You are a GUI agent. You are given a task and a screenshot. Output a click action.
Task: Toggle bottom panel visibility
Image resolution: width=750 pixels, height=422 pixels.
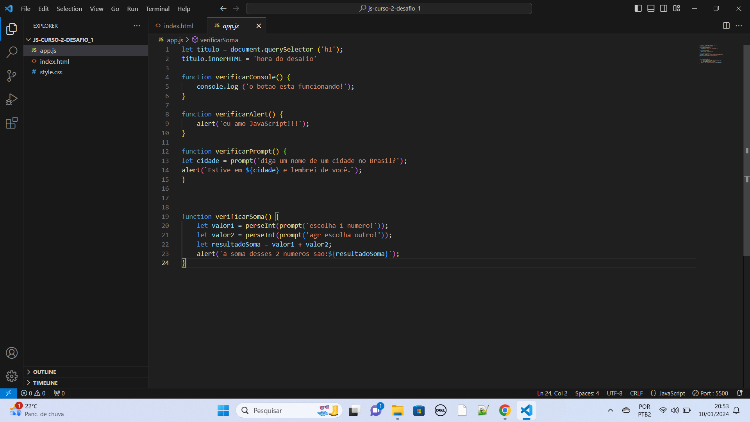[x=651, y=8]
